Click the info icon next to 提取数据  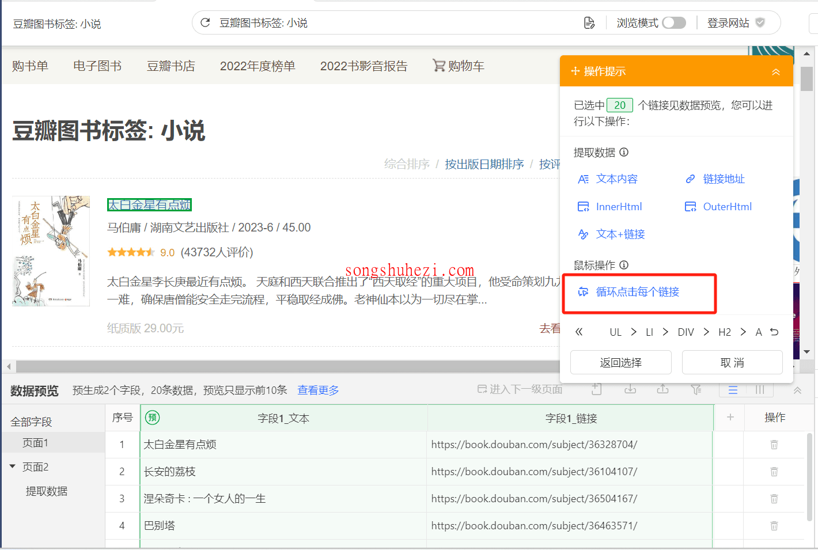point(624,152)
